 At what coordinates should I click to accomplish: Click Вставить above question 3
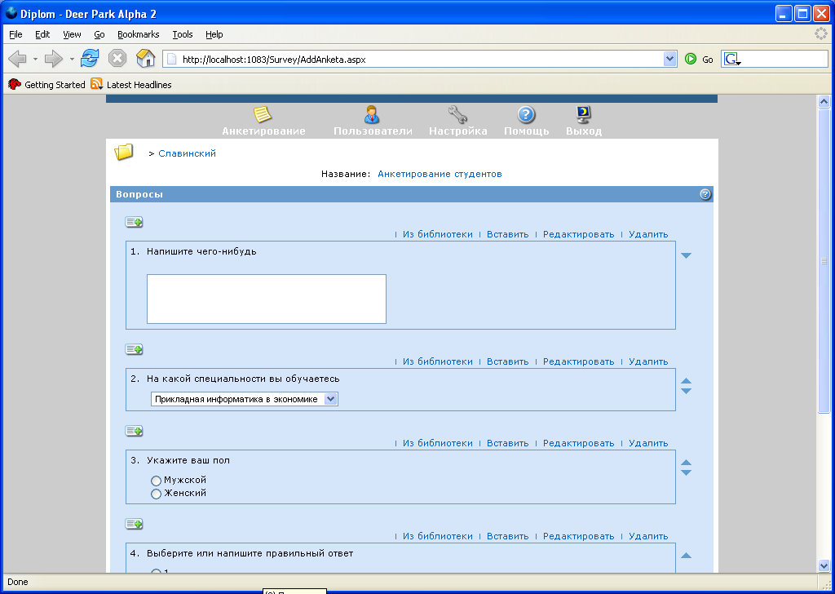coord(507,443)
